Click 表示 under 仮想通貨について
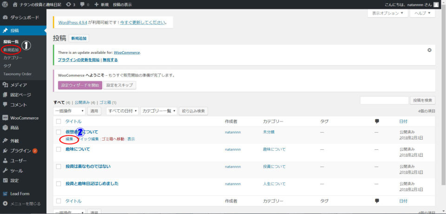The image size is (446, 214). pyautogui.click(x=131, y=139)
